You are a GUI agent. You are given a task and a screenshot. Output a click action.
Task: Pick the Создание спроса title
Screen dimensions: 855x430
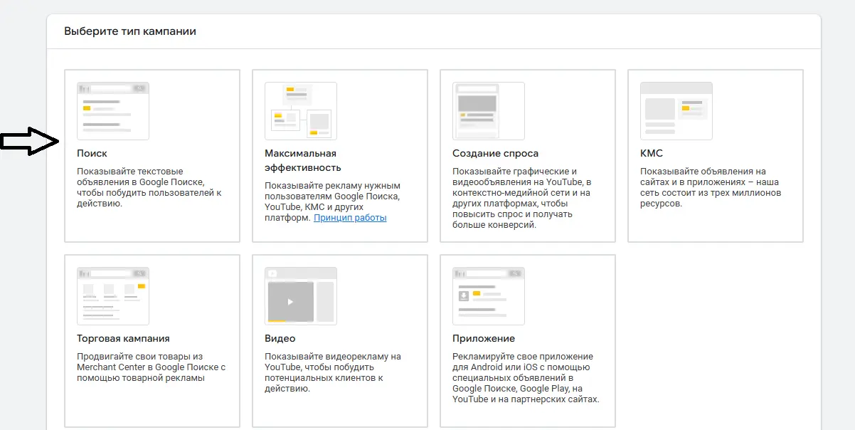(495, 153)
